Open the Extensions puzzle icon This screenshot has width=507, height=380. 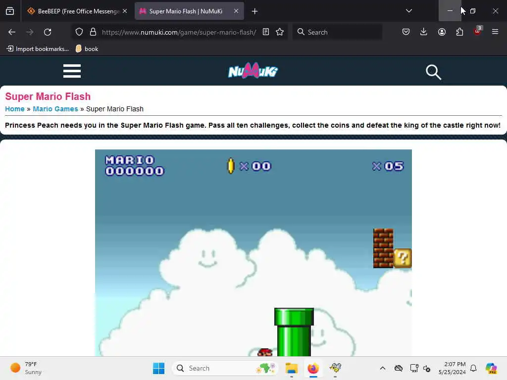coord(459,32)
